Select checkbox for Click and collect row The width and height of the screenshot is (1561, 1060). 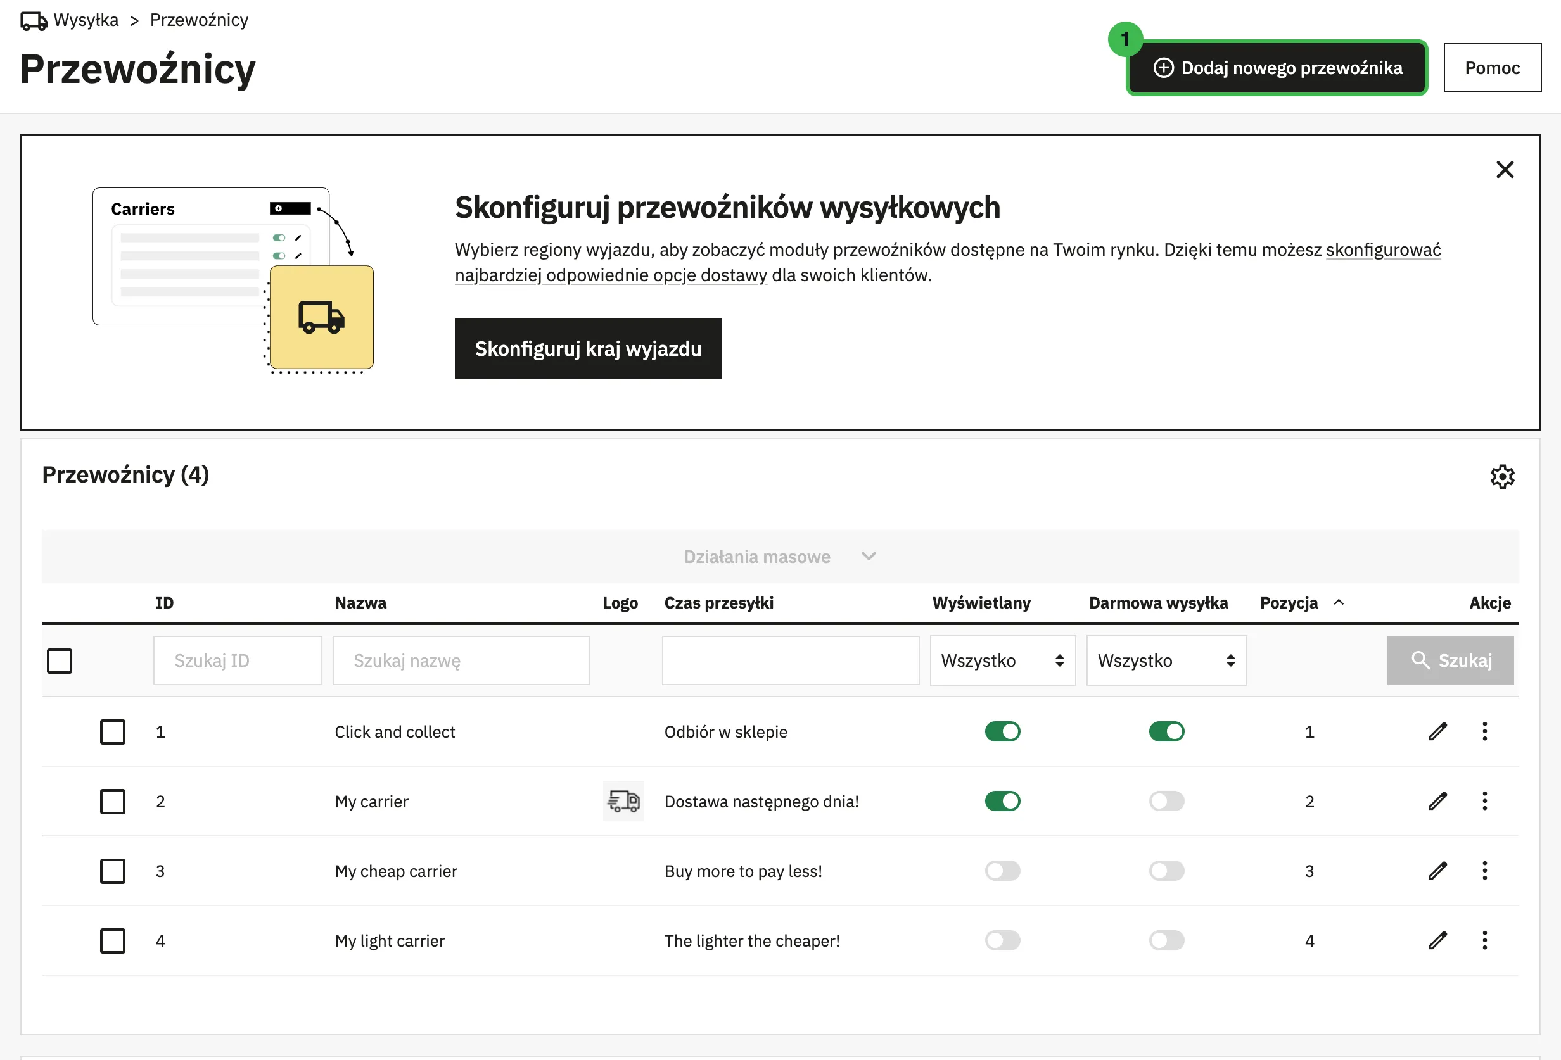[113, 732]
